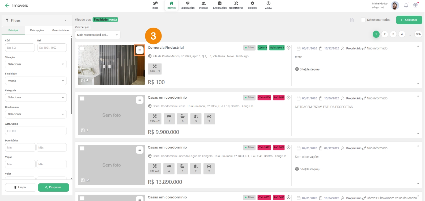Click the green Adicionar button
The height and width of the screenshot is (201, 425).
pyautogui.click(x=409, y=20)
